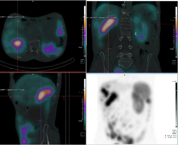This screenshot has height=145, width=178.
Task: Click the 'T 116,3 Cnts' readout text
Action: coord(170,135)
